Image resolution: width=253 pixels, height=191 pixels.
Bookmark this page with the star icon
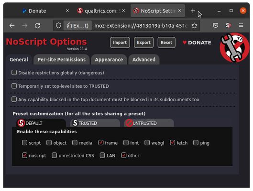(195, 25)
